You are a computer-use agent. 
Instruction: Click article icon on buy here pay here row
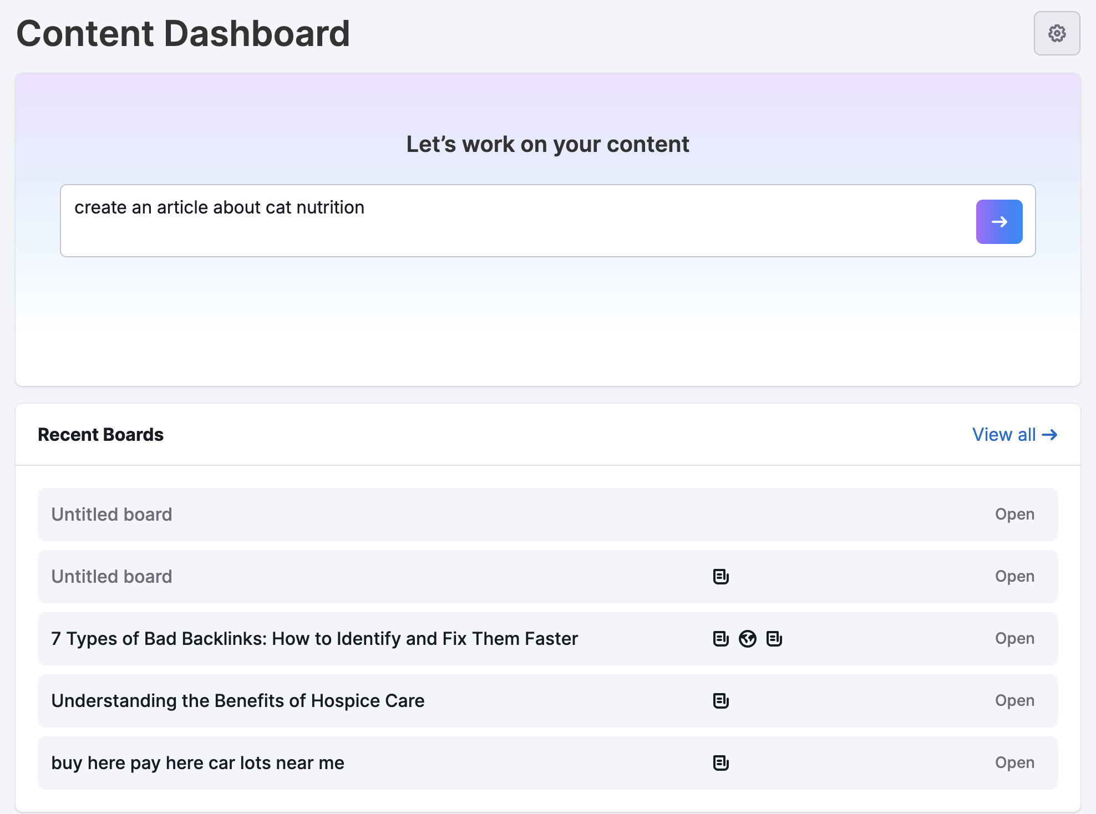click(720, 763)
